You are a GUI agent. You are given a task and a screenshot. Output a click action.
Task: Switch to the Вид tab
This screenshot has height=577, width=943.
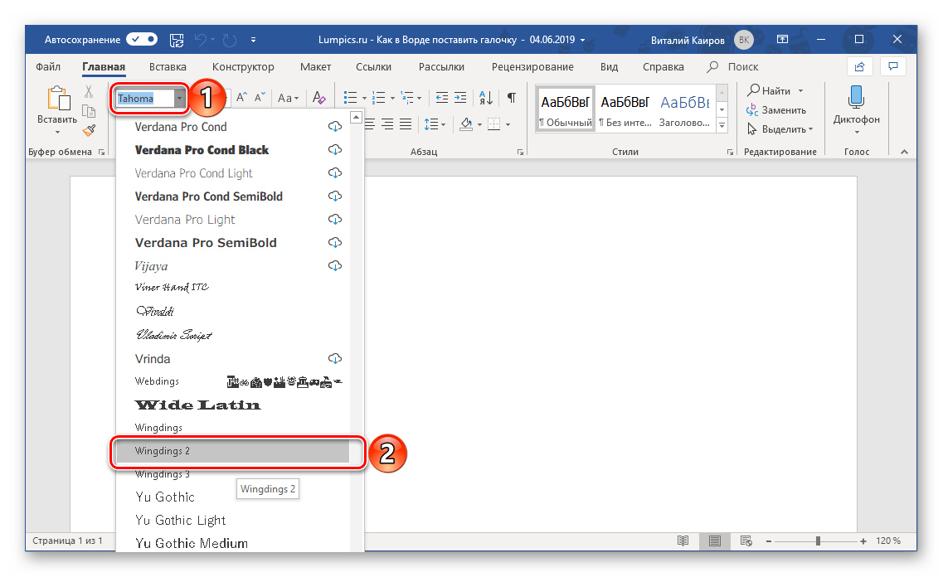(610, 66)
